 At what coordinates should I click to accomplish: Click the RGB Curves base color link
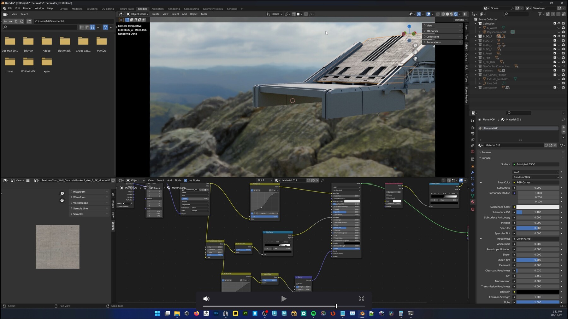tap(536, 182)
